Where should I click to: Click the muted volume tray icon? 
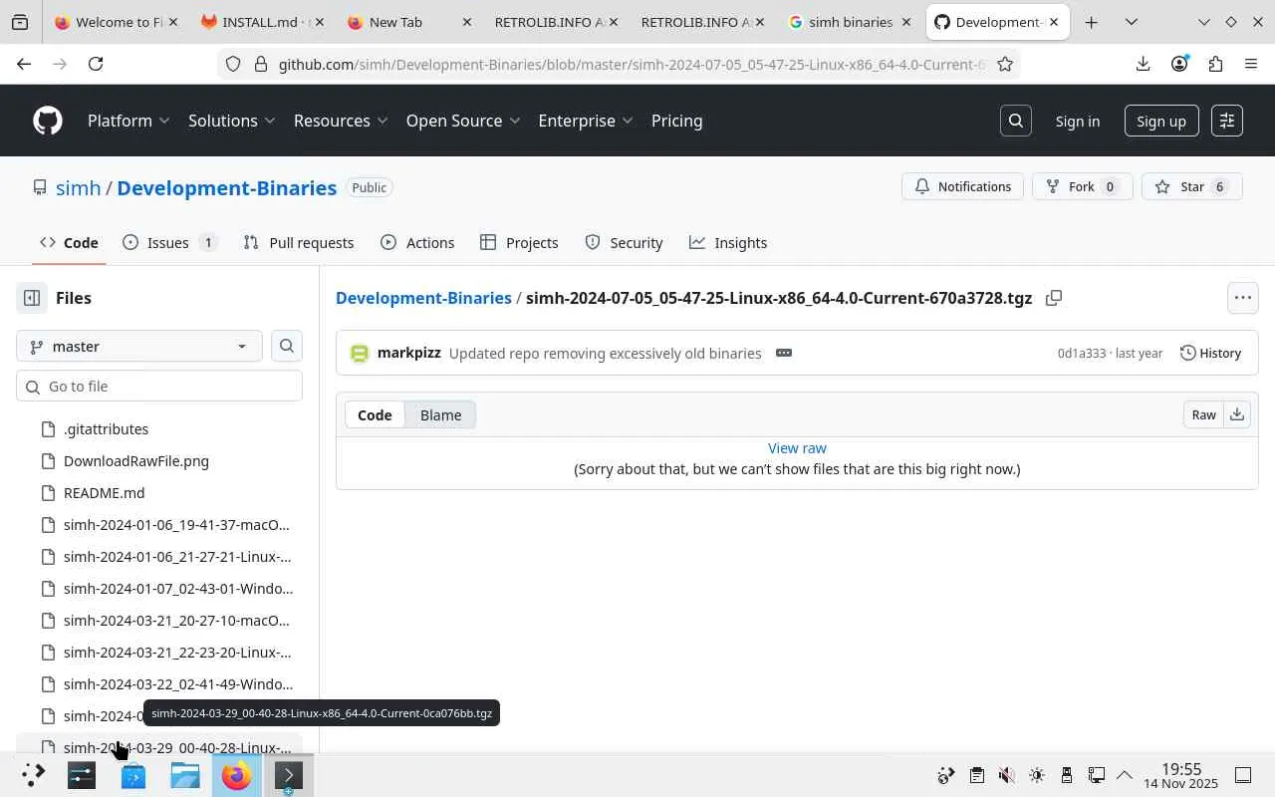pos(1006,775)
